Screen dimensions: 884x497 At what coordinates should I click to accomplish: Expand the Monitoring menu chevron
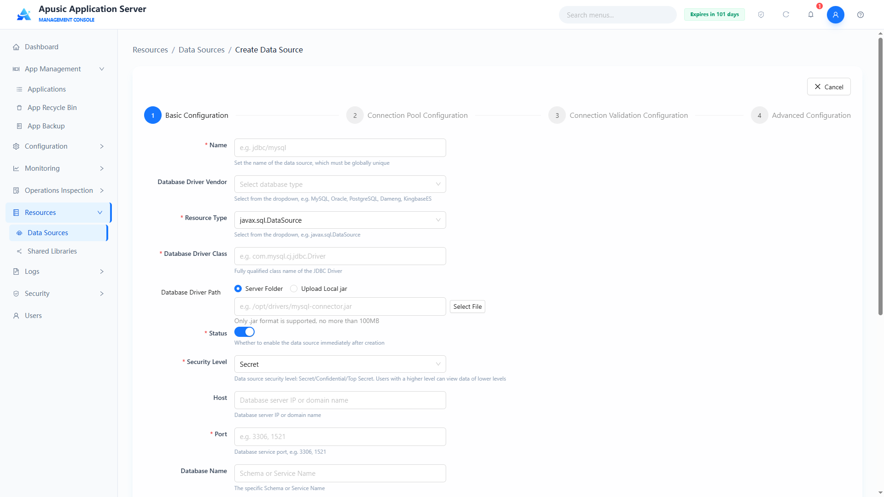[102, 168]
